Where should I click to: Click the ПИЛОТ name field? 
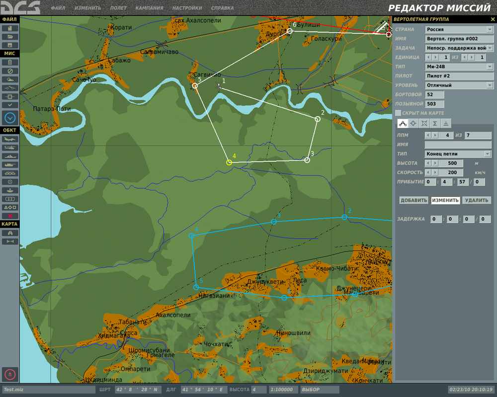459,76
